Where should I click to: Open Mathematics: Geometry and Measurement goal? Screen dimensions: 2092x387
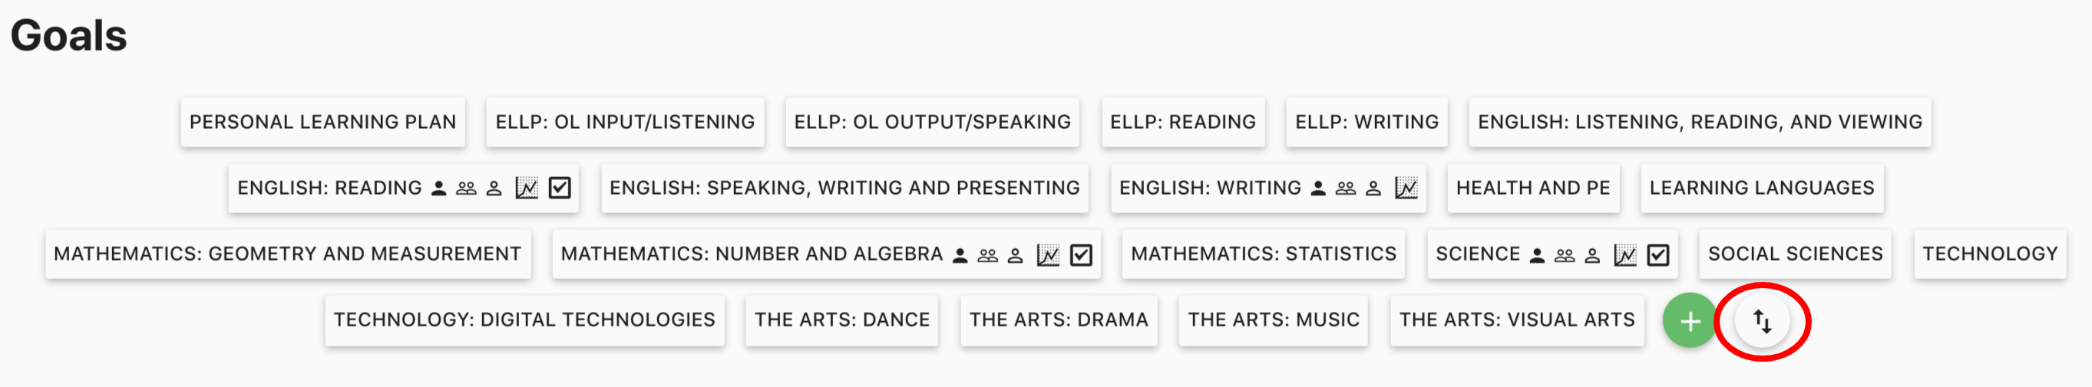[x=287, y=254]
